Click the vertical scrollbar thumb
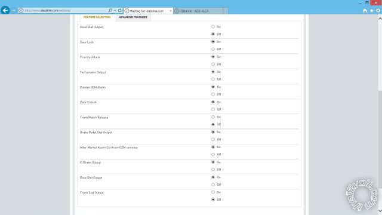The height and width of the screenshot is (215, 382). coord(380,139)
